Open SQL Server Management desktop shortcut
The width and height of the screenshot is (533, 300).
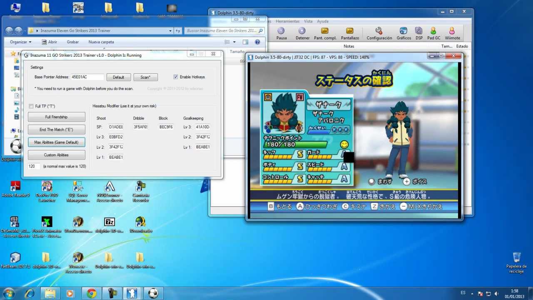[x=78, y=191]
